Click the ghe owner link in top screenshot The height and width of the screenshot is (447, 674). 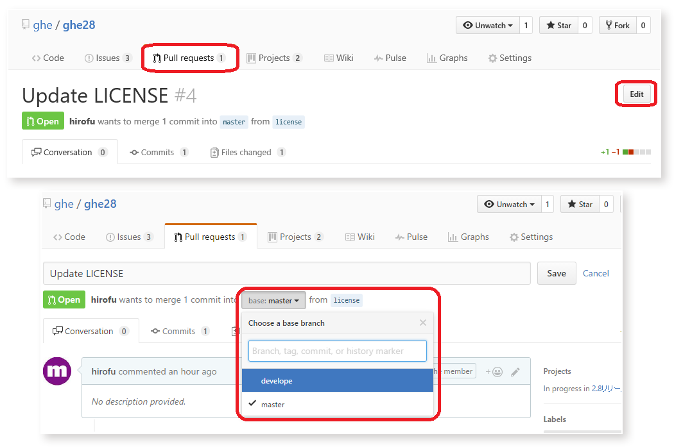coord(42,25)
